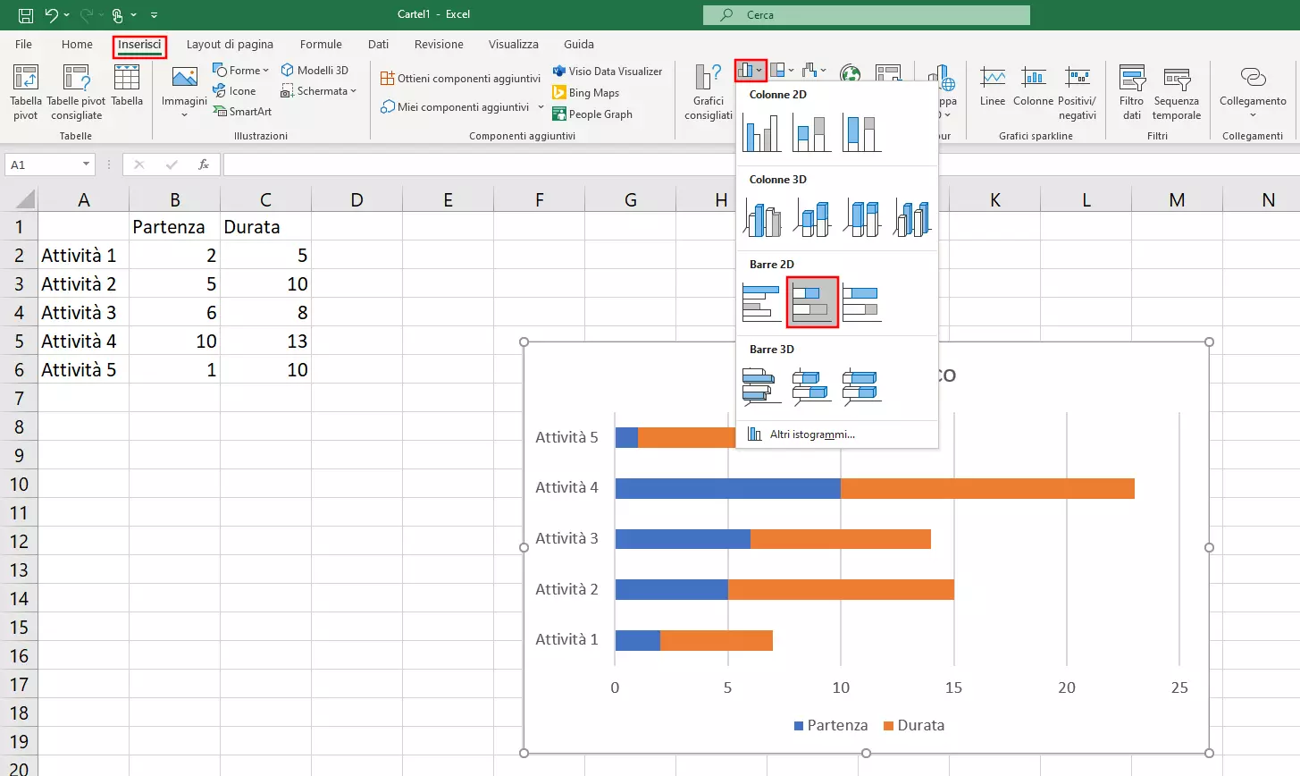Image resolution: width=1300 pixels, height=776 pixels.
Task: Insert Linee sparkline
Action: point(993,86)
